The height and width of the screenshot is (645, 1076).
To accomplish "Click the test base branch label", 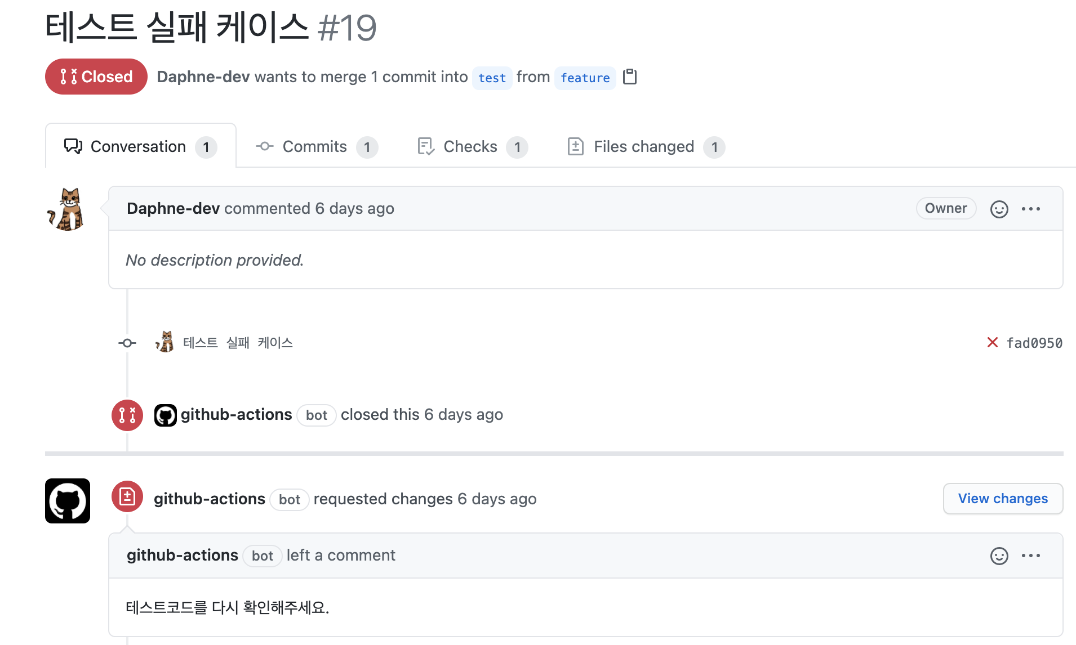I will (492, 78).
